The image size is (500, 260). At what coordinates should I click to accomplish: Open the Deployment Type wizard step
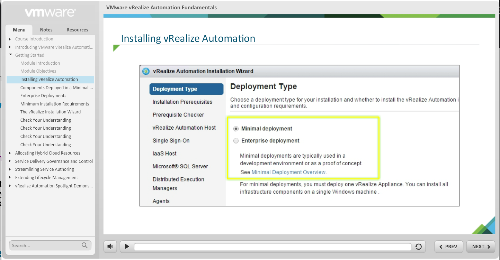[186, 89]
